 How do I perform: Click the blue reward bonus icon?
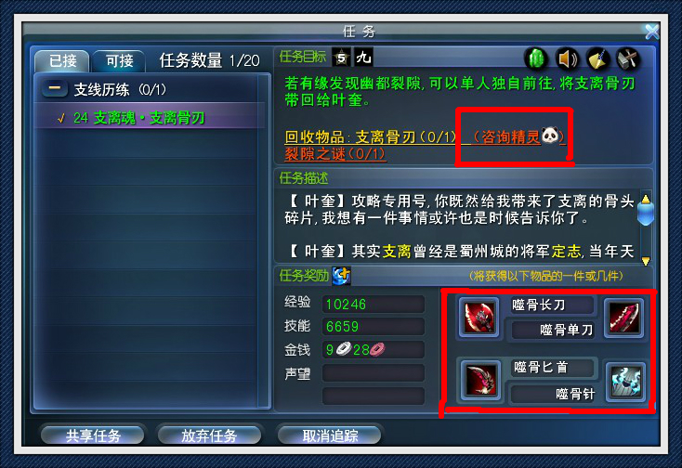pyautogui.click(x=341, y=276)
